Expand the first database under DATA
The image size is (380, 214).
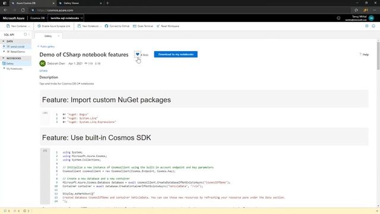point(4,46)
